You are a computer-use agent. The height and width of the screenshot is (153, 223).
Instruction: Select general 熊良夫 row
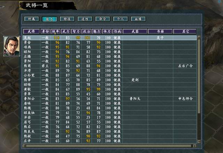tap(109, 131)
